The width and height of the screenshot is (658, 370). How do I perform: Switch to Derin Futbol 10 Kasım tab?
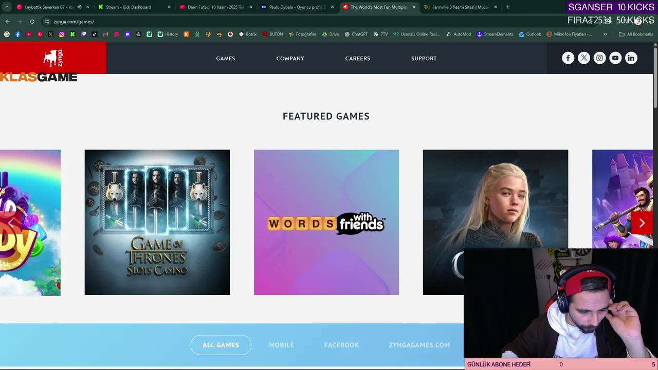tap(215, 7)
